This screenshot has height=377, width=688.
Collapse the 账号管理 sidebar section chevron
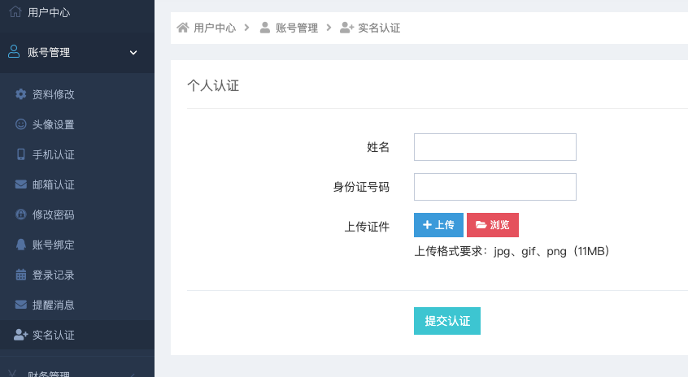click(133, 53)
